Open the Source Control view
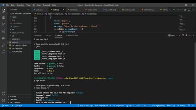Screen dimensions: 196x110 [x=3, y=24]
